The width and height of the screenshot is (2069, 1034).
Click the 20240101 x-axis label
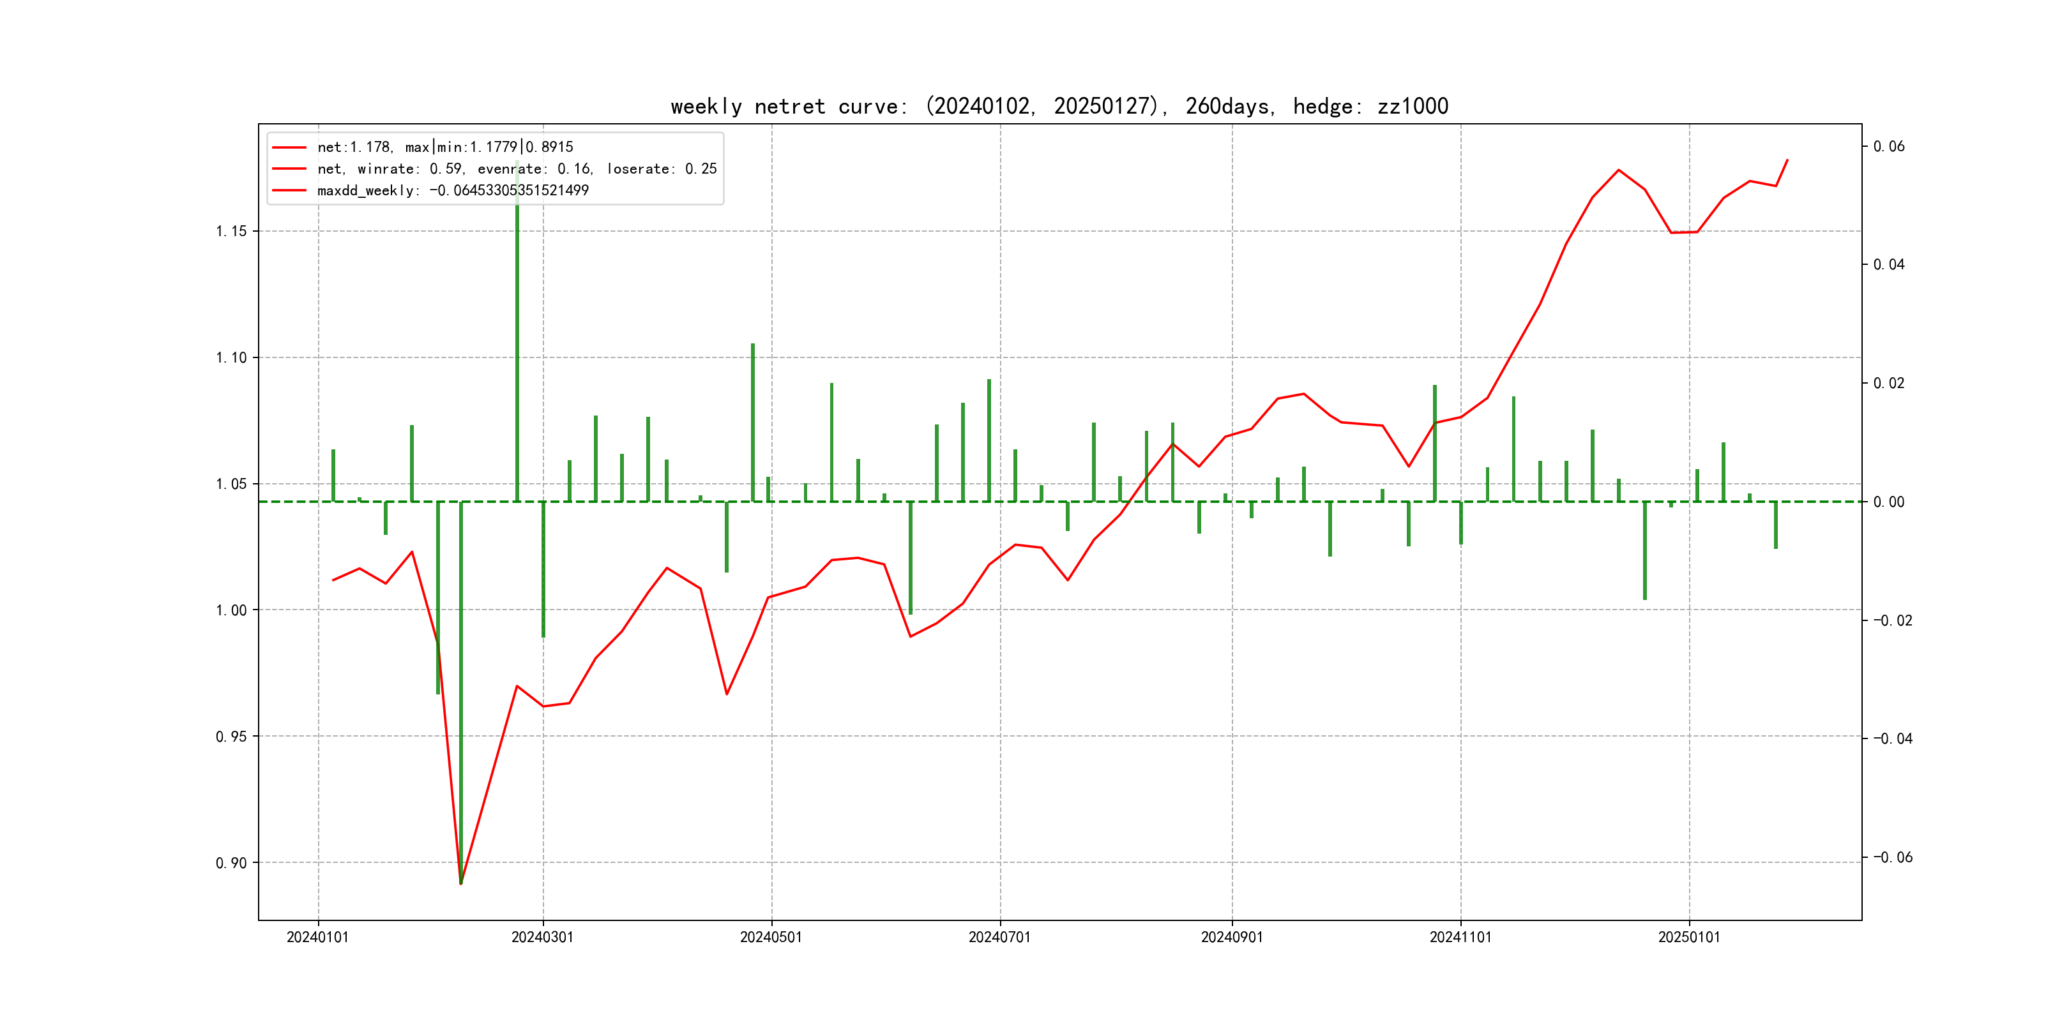coord(317,937)
